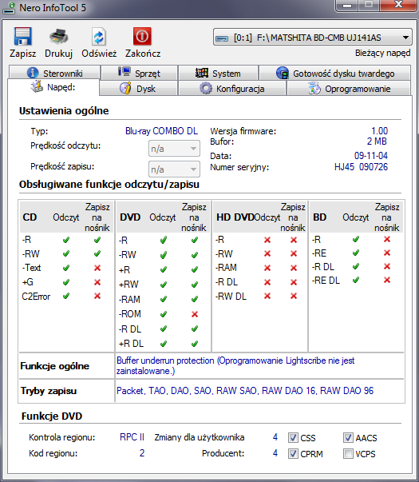Click serial number HJ45 090726
Viewport: 419px width, 482px height.
coord(361,167)
